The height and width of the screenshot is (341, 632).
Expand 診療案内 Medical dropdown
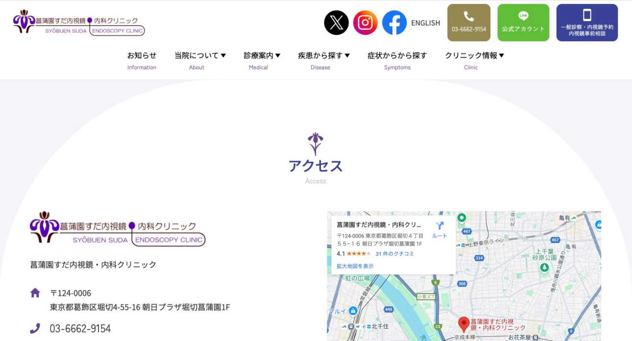tap(262, 61)
